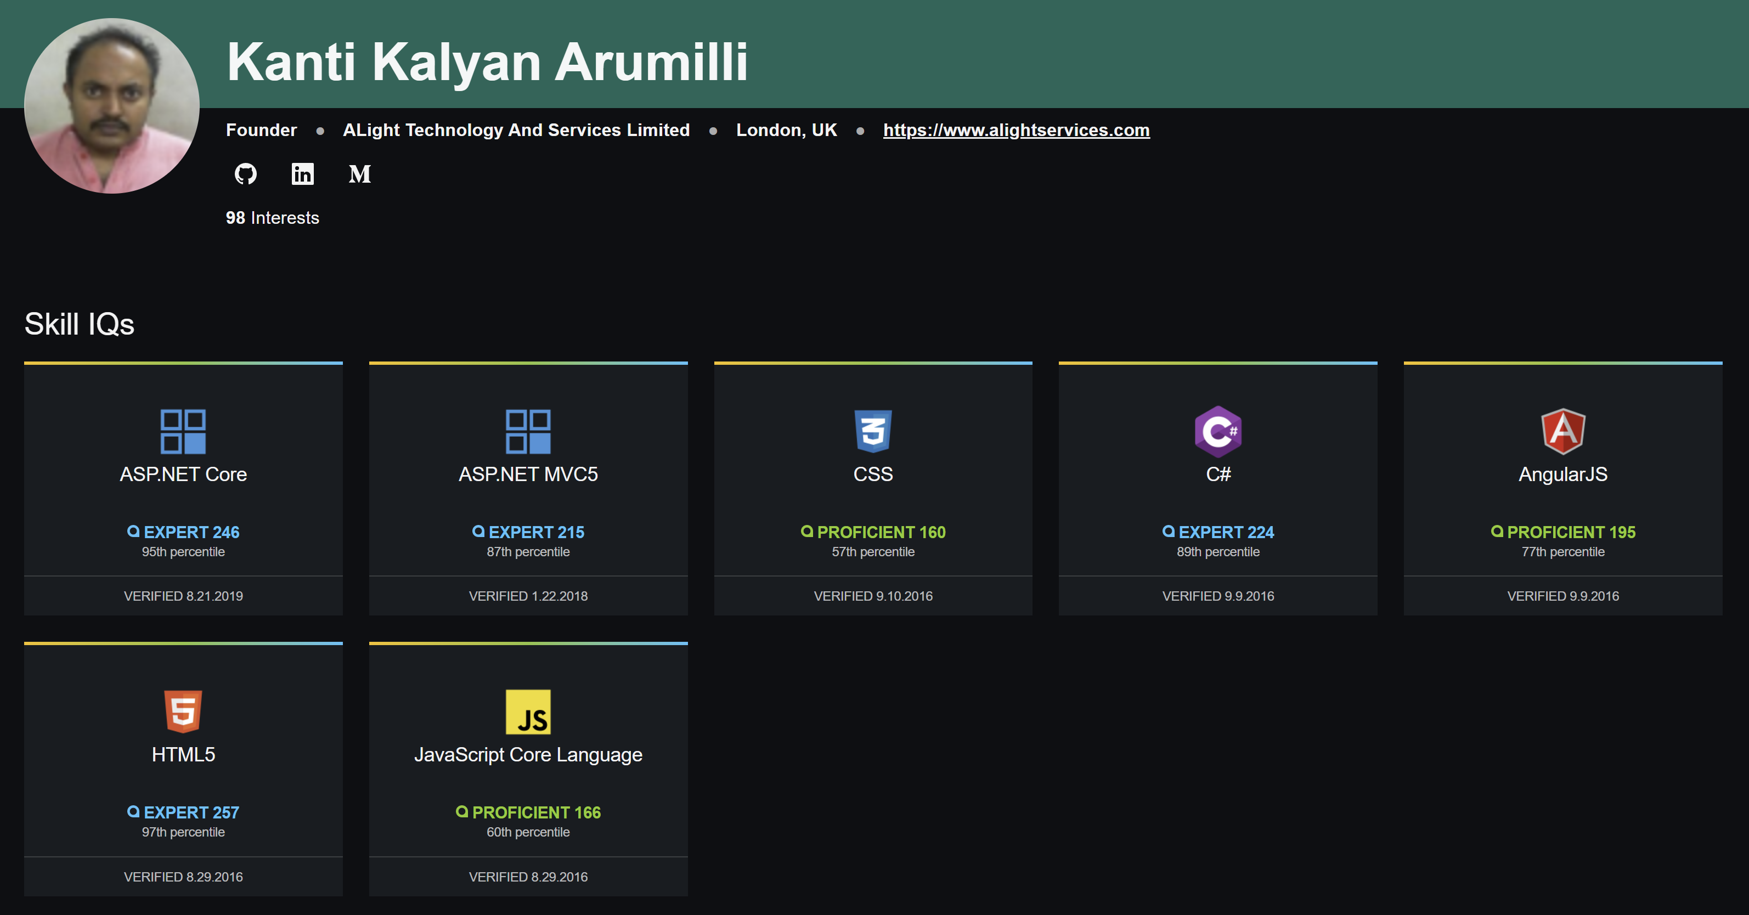Click the Skill IQ icon beside EXPERT 246
This screenshot has width=1749, height=915.
click(133, 532)
